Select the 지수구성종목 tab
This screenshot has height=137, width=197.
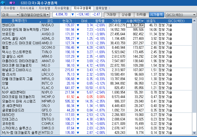pyautogui.click(x=83, y=8)
